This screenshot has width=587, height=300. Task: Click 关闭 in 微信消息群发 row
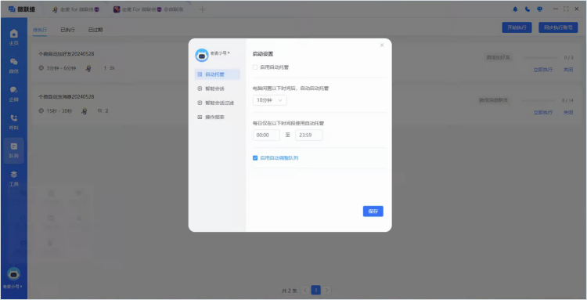tap(568, 112)
